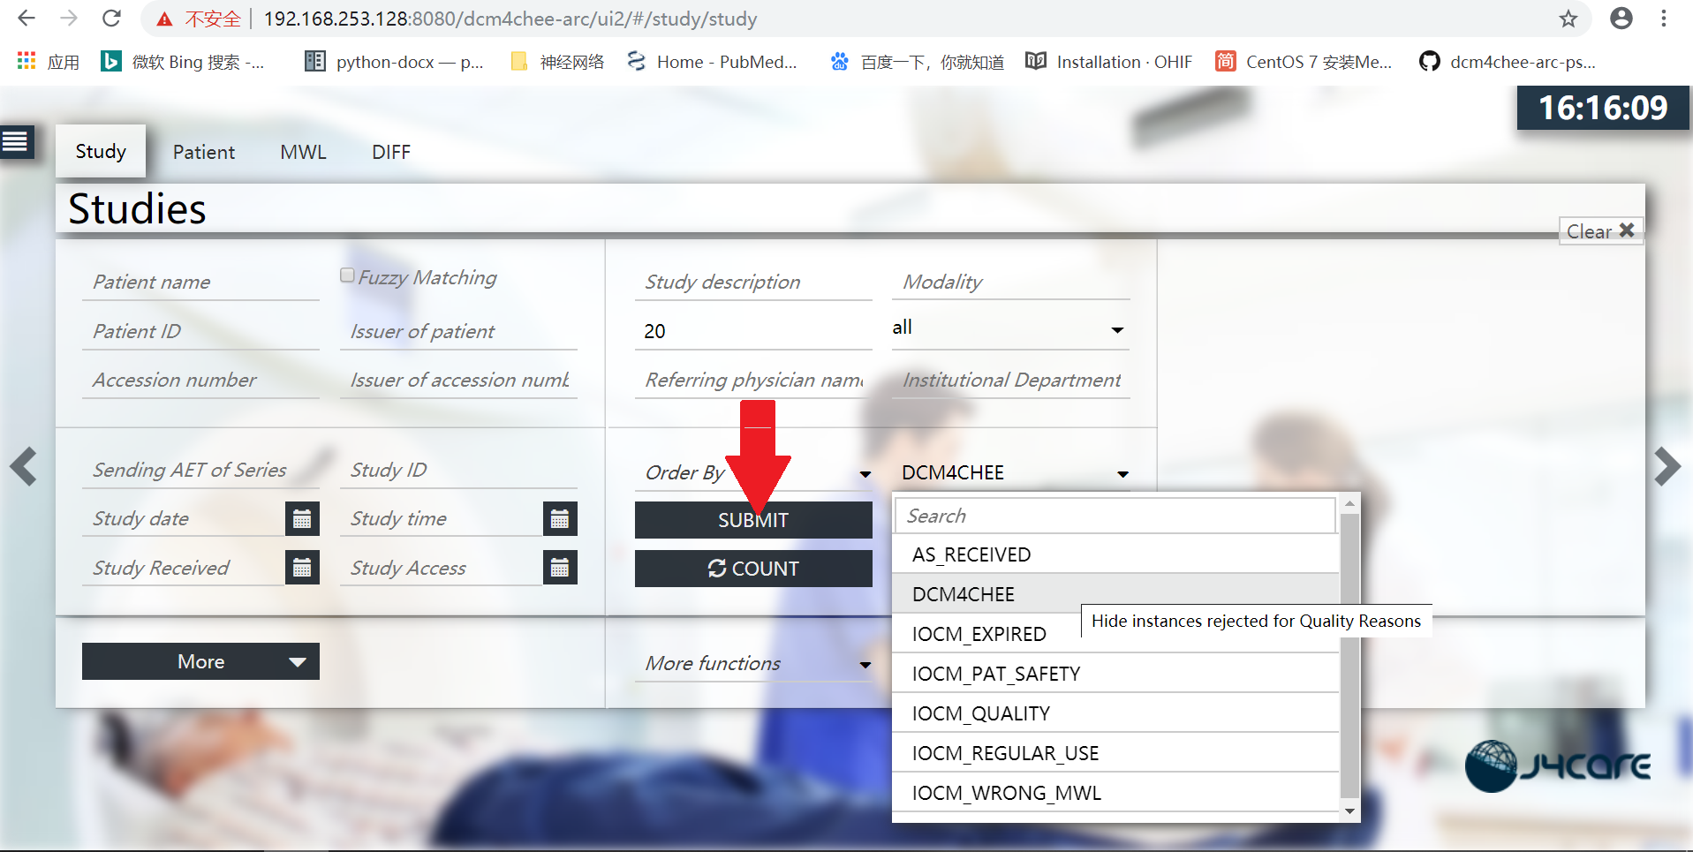Click the SUBMIT button
This screenshot has height=852, width=1693.
click(752, 519)
